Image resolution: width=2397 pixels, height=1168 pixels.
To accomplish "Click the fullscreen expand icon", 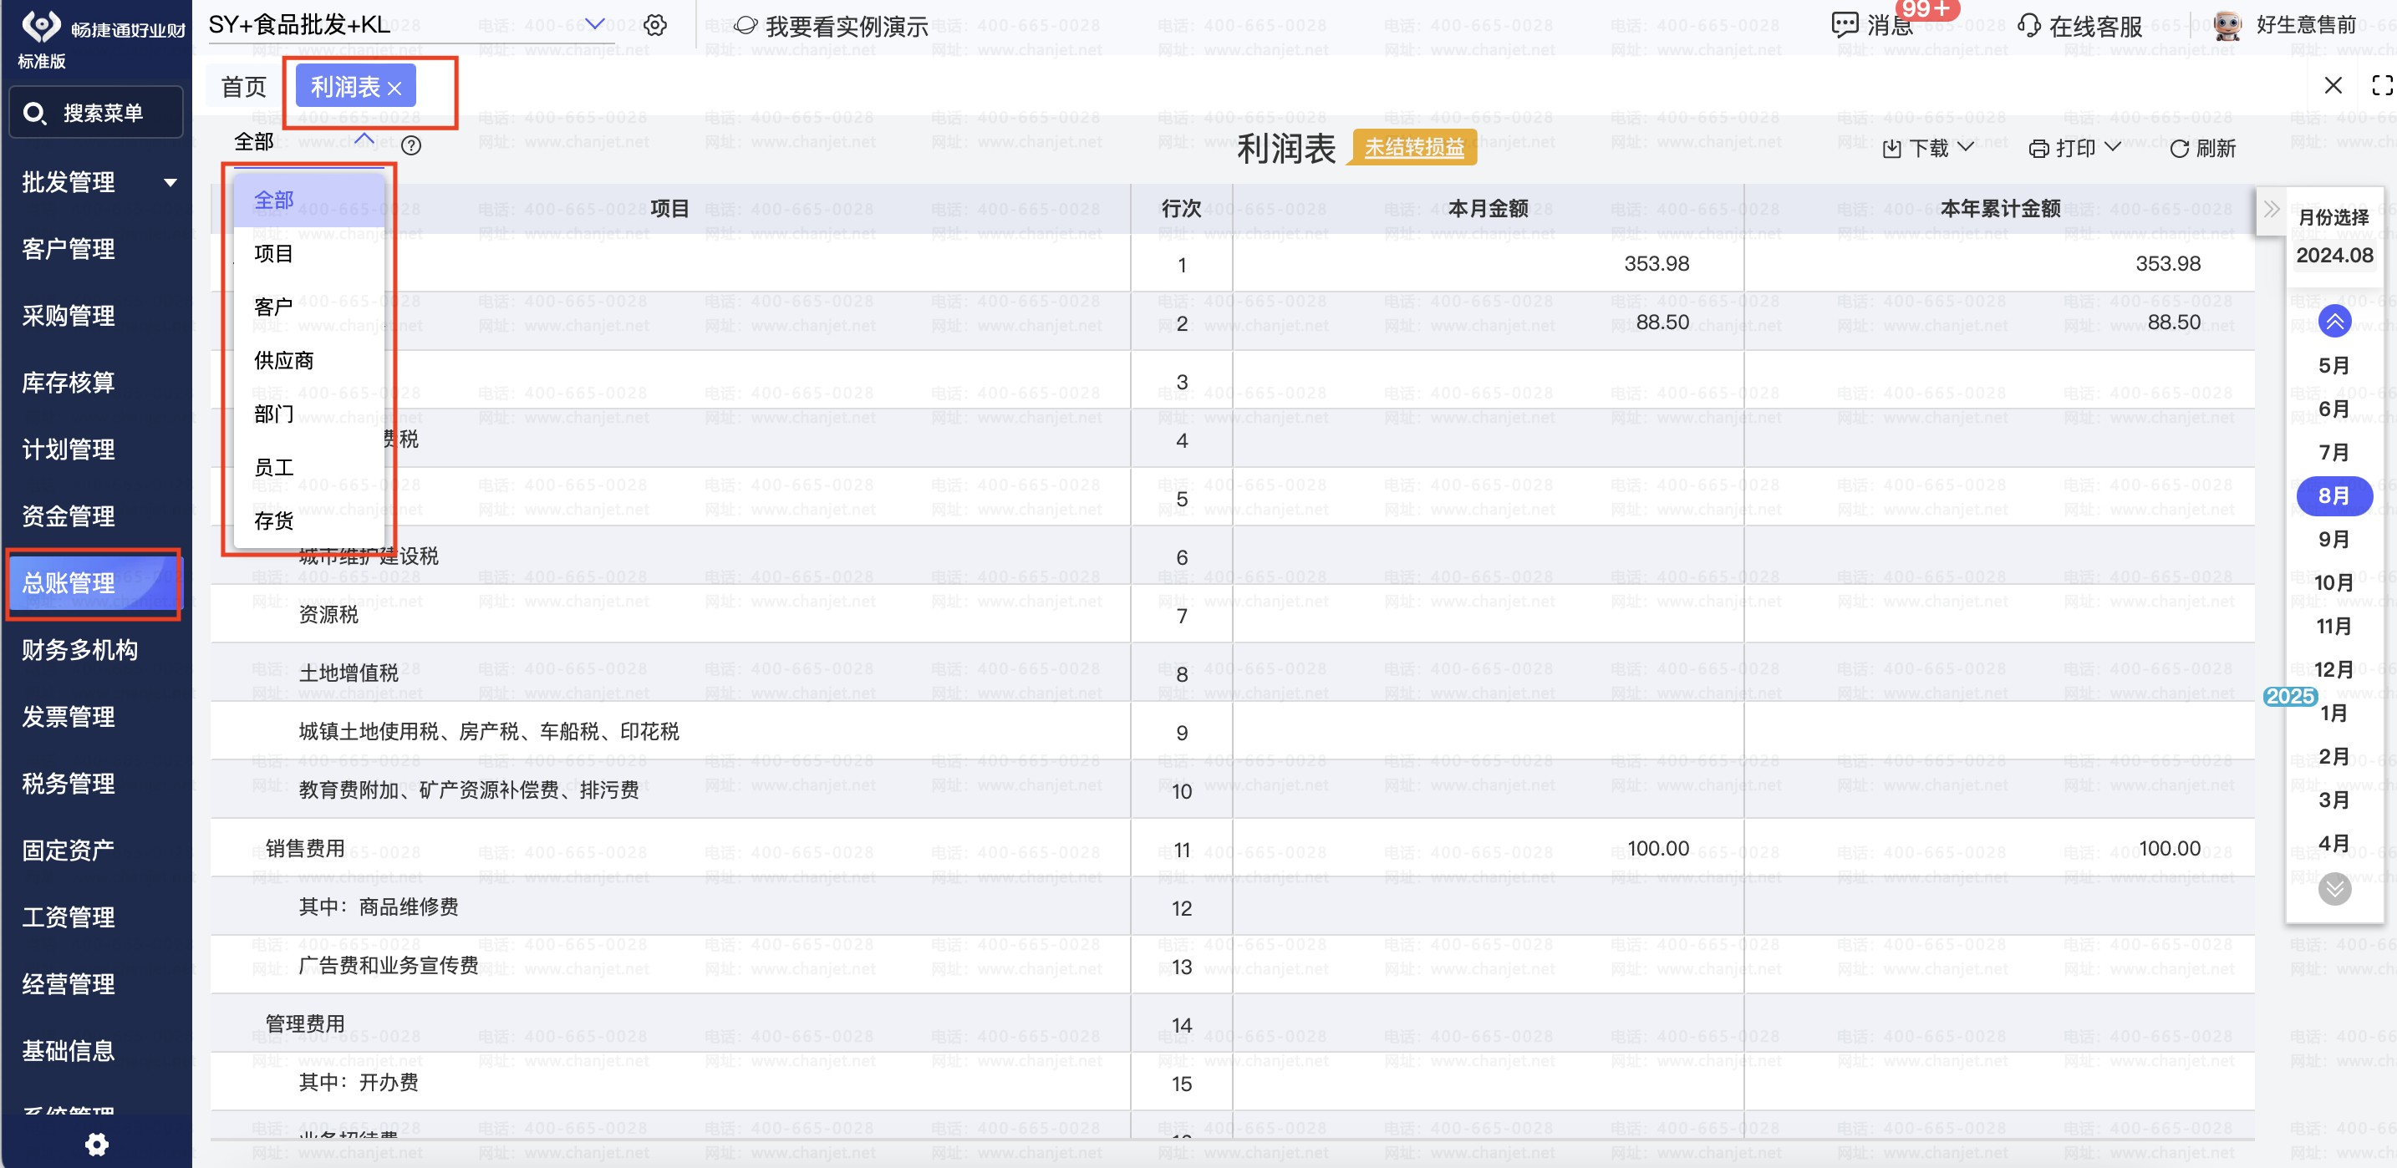I will click(2381, 85).
